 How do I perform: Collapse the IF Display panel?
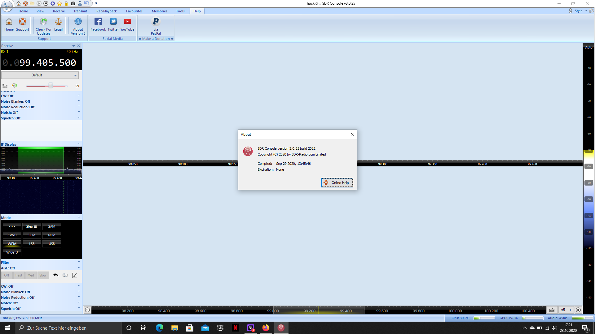[x=79, y=144]
